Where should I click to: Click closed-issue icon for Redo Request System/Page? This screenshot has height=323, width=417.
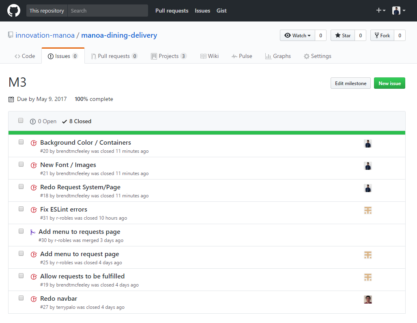34,188
